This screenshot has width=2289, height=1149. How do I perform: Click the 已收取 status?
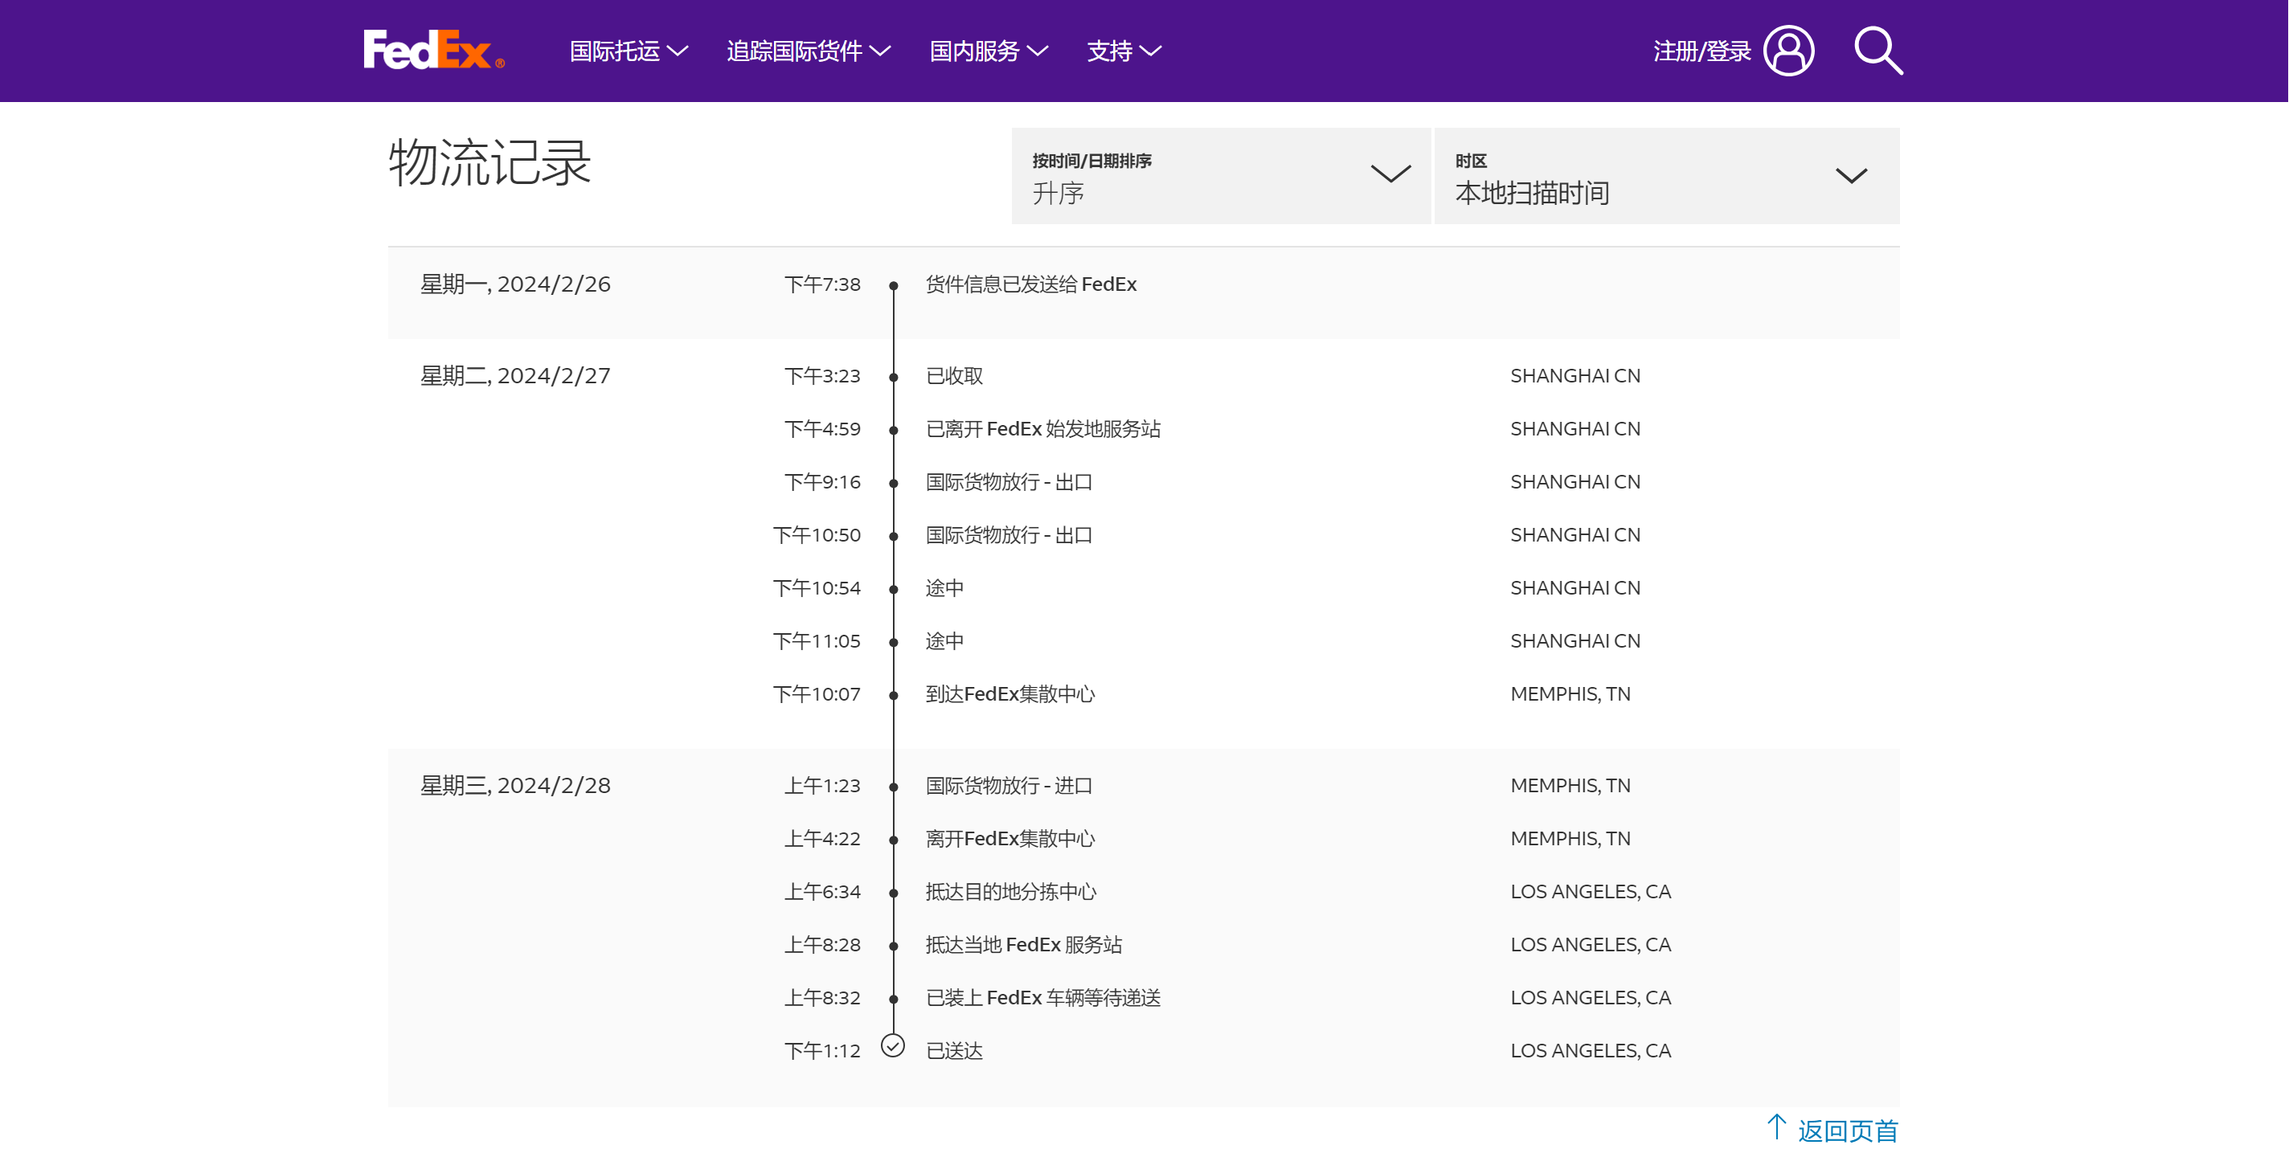click(x=954, y=376)
